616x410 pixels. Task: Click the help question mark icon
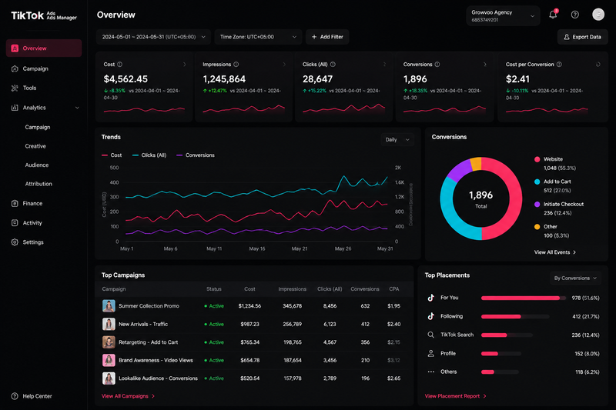tap(574, 15)
